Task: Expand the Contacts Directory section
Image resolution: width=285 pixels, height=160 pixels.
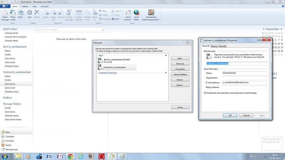Action: 166,73
